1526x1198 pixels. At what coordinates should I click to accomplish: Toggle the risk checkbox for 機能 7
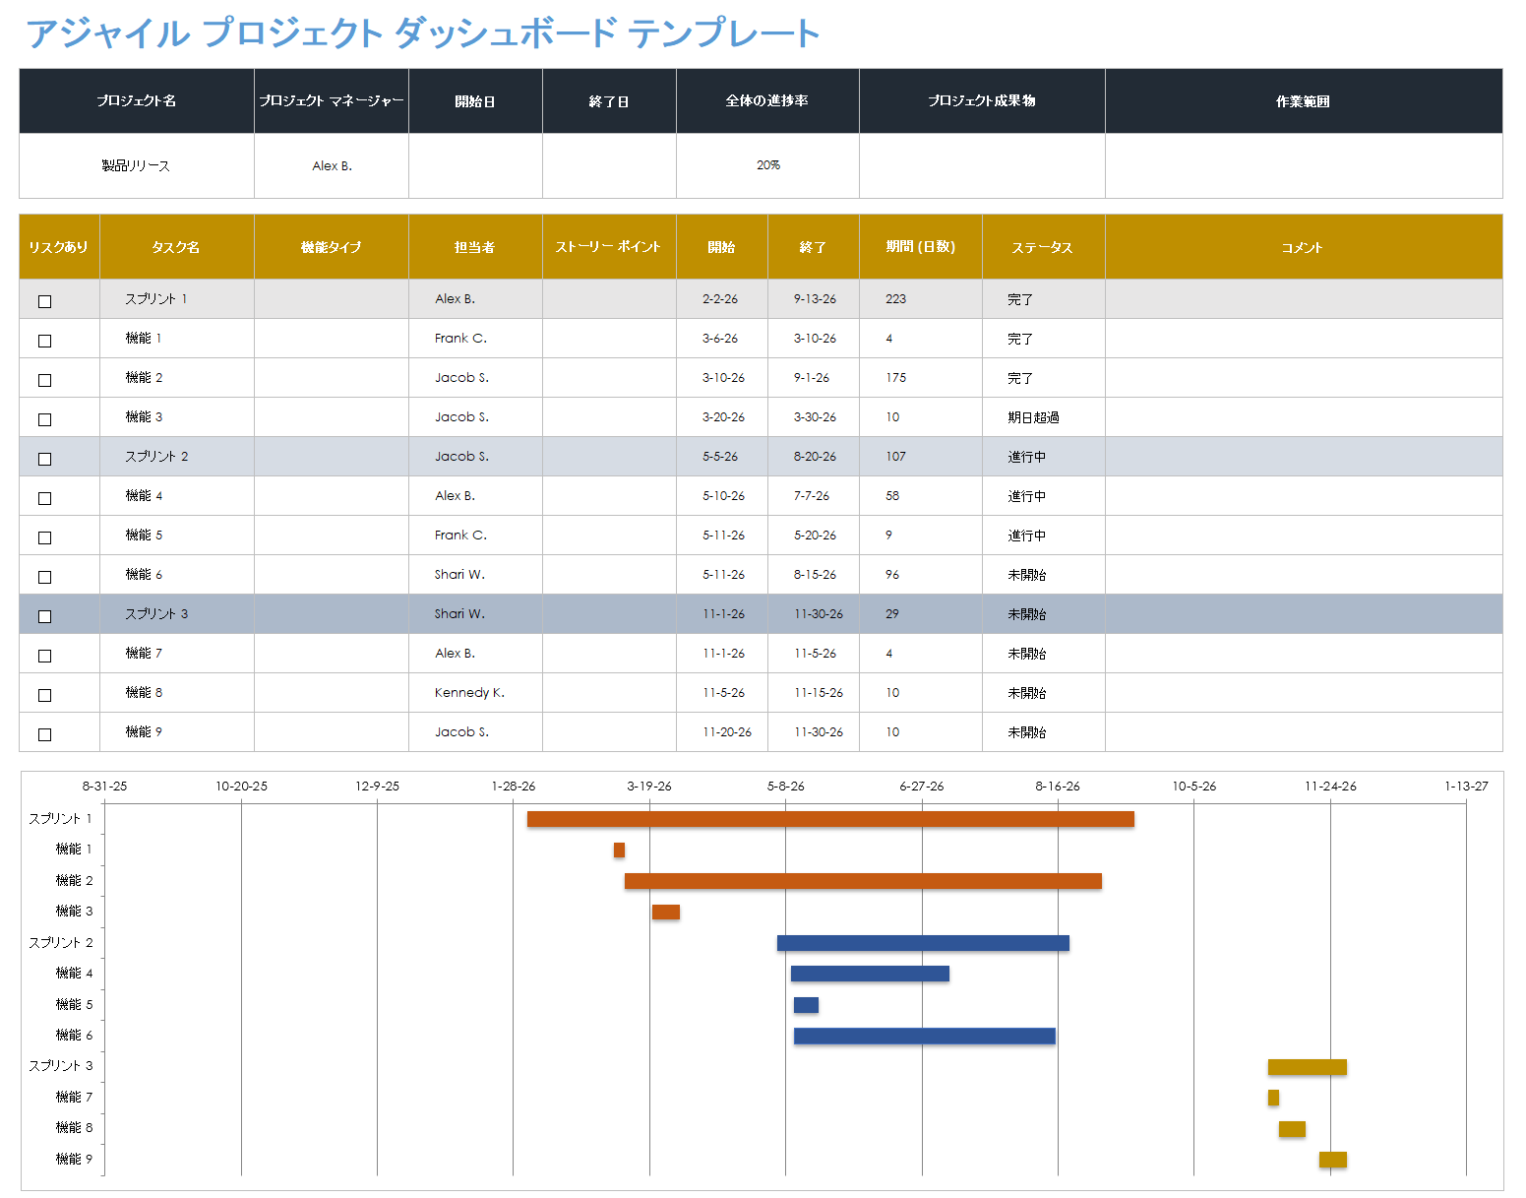point(44,656)
